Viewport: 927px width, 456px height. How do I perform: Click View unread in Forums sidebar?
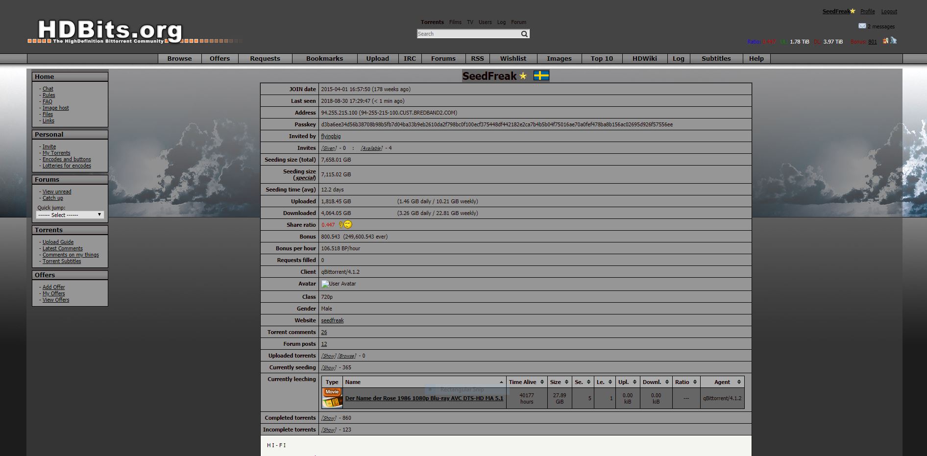57,192
